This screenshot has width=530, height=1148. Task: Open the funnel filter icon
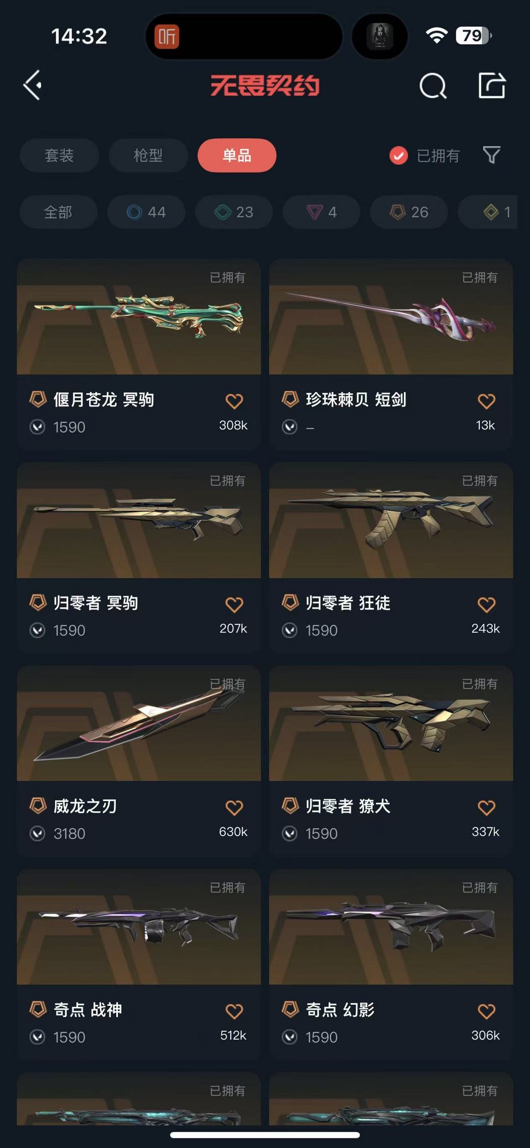[492, 155]
